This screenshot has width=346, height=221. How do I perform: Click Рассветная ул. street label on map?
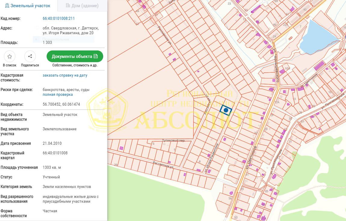pyautogui.click(x=163, y=165)
